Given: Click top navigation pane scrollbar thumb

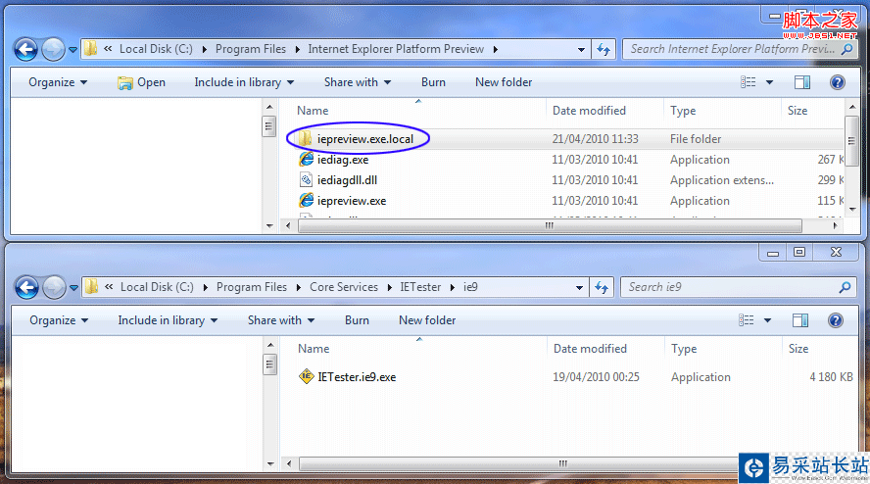Looking at the screenshot, I should click(x=269, y=127).
